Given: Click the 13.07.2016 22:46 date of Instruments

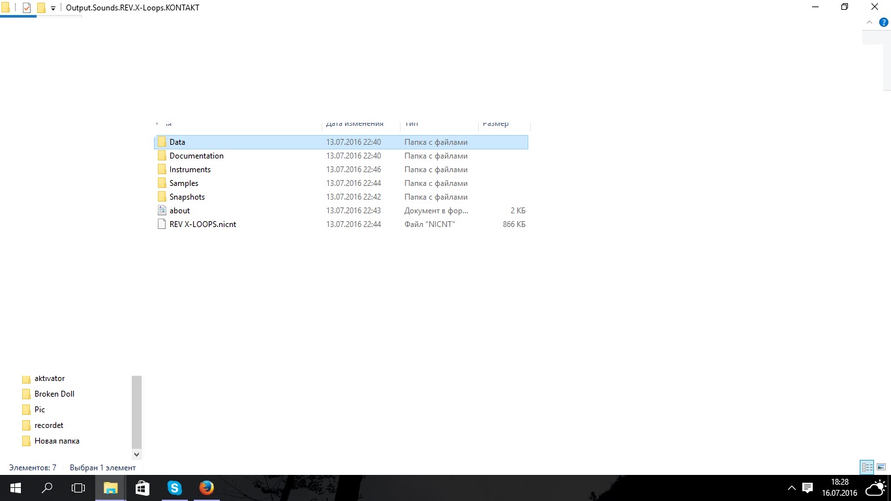Looking at the screenshot, I should click(354, 169).
